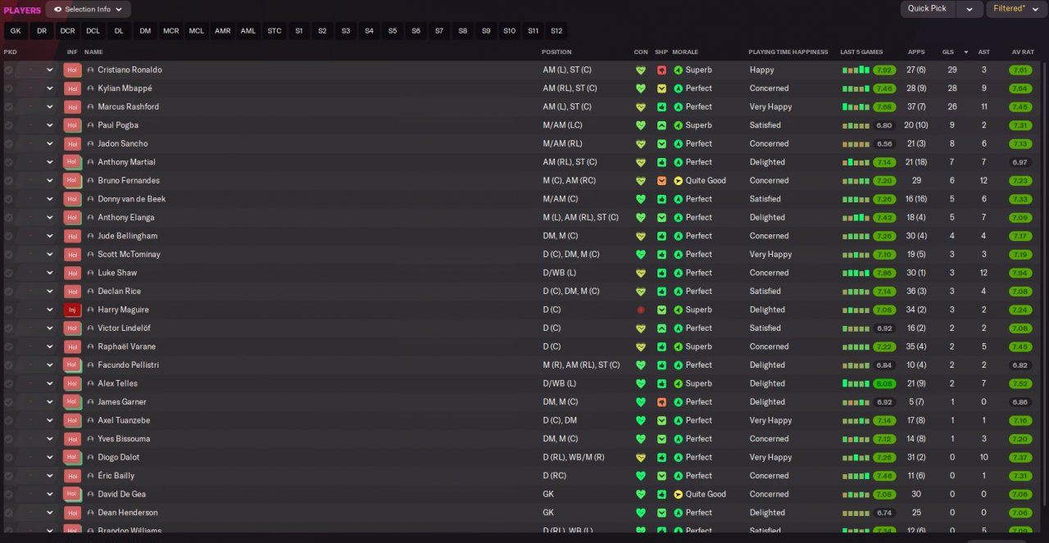Open James Garner's player name link
The height and width of the screenshot is (543, 1049).
(121, 402)
